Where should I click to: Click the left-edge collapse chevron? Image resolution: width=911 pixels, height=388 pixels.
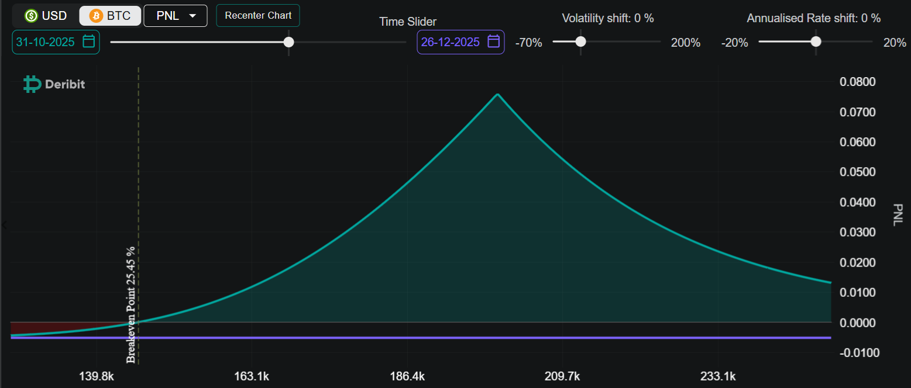click(3, 224)
